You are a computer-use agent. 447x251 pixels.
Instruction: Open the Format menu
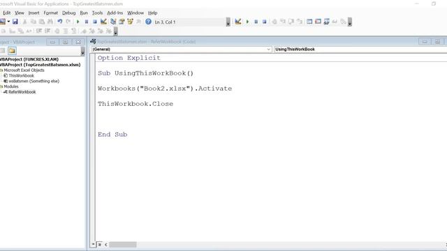point(51,13)
